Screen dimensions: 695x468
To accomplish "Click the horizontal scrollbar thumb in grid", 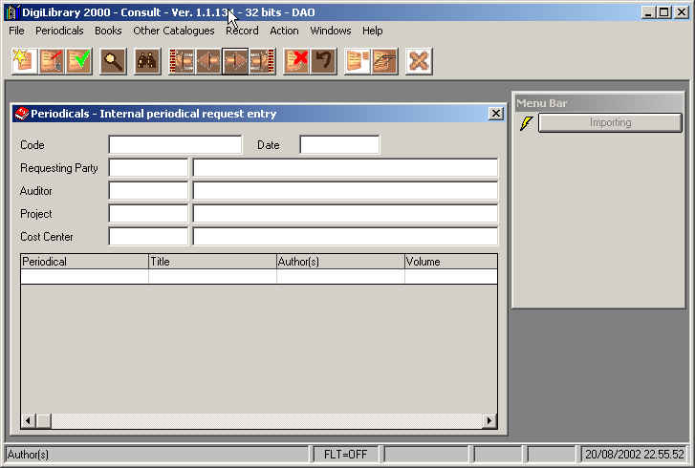I will [x=43, y=420].
